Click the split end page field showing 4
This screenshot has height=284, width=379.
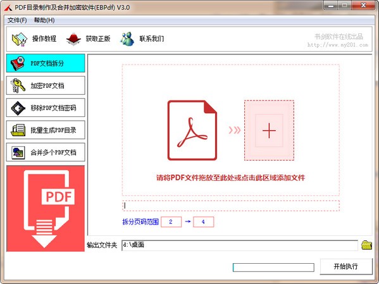pyautogui.click(x=203, y=222)
